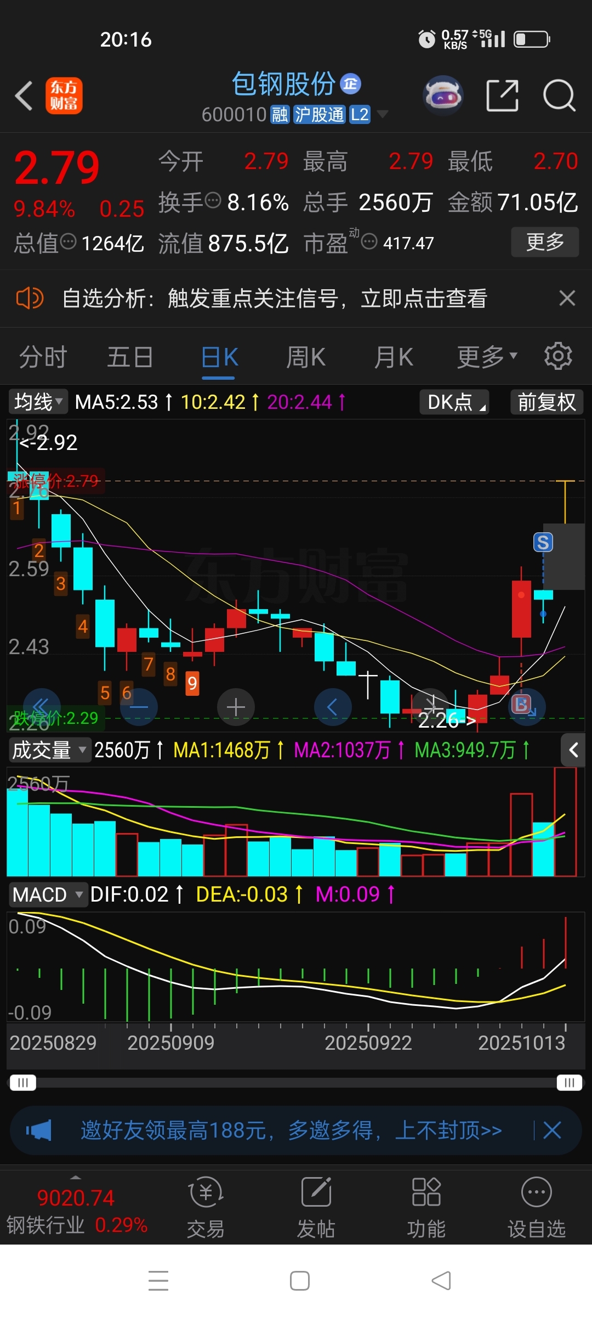Screen dimensions: 592x1317
Task: Tap the DIF:0.02 value
Action: click(x=129, y=894)
